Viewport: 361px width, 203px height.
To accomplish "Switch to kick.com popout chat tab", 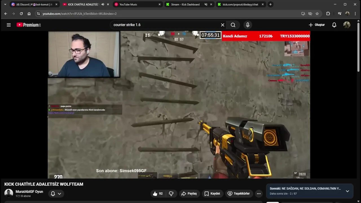I will 240,5.
